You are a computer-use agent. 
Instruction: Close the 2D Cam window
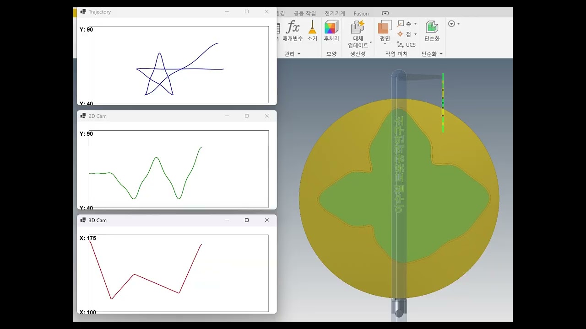[x=267, y=116]
